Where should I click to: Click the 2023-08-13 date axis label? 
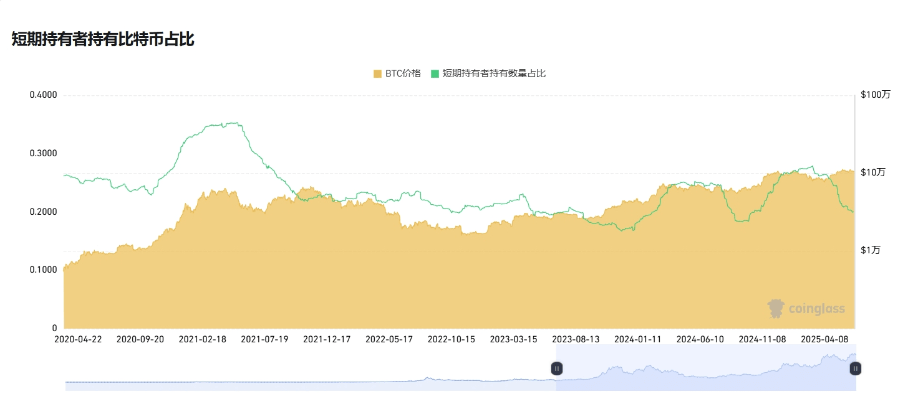coord(576,339)
